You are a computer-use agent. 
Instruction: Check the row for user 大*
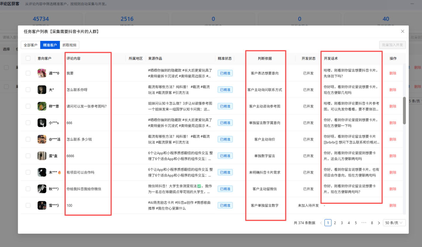(28, 90)
